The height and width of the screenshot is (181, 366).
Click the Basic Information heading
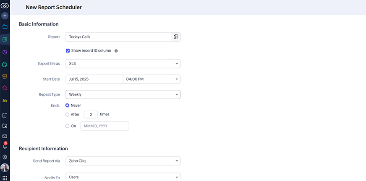(x=39, y=24)
